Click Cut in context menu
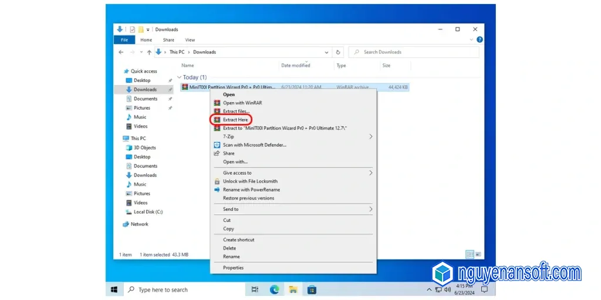The width and height of the screenshot is (601, 300). click(x=227, y=220)
